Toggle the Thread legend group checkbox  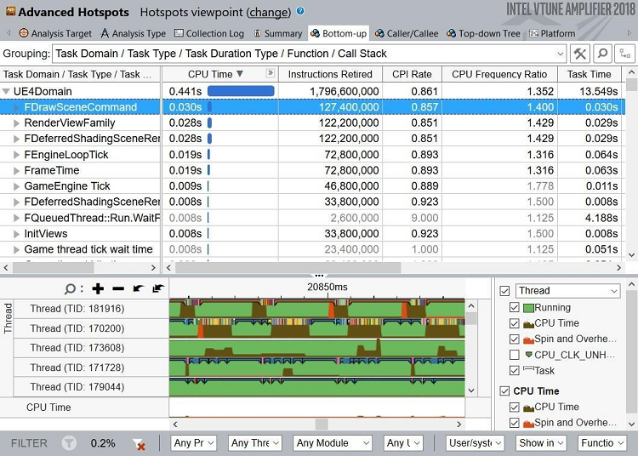pos(504,291)
